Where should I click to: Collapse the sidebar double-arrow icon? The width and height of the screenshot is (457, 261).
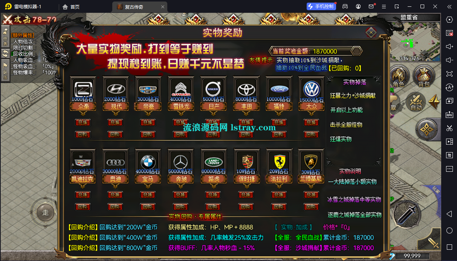tap(449, 6)
